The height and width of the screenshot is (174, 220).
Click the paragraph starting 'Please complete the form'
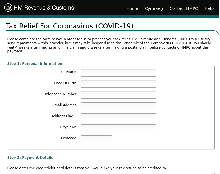109,45
